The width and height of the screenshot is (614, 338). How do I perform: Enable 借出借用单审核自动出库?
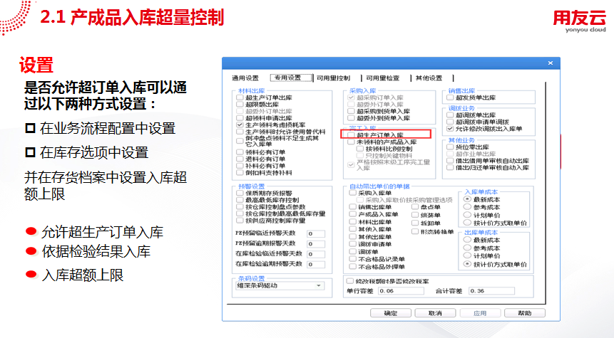click(x=450, y=161)
